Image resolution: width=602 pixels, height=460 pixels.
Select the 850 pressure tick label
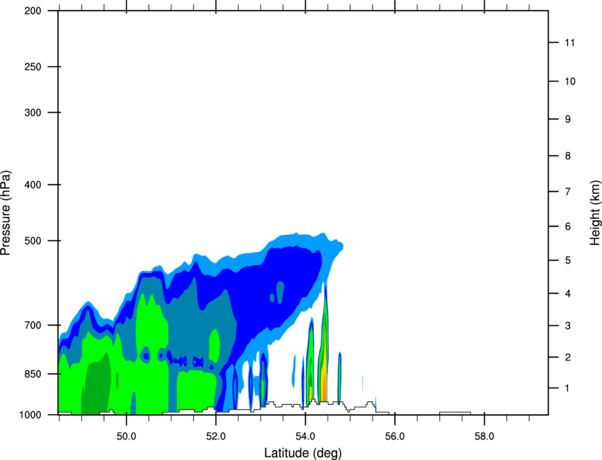pos(33,374)
